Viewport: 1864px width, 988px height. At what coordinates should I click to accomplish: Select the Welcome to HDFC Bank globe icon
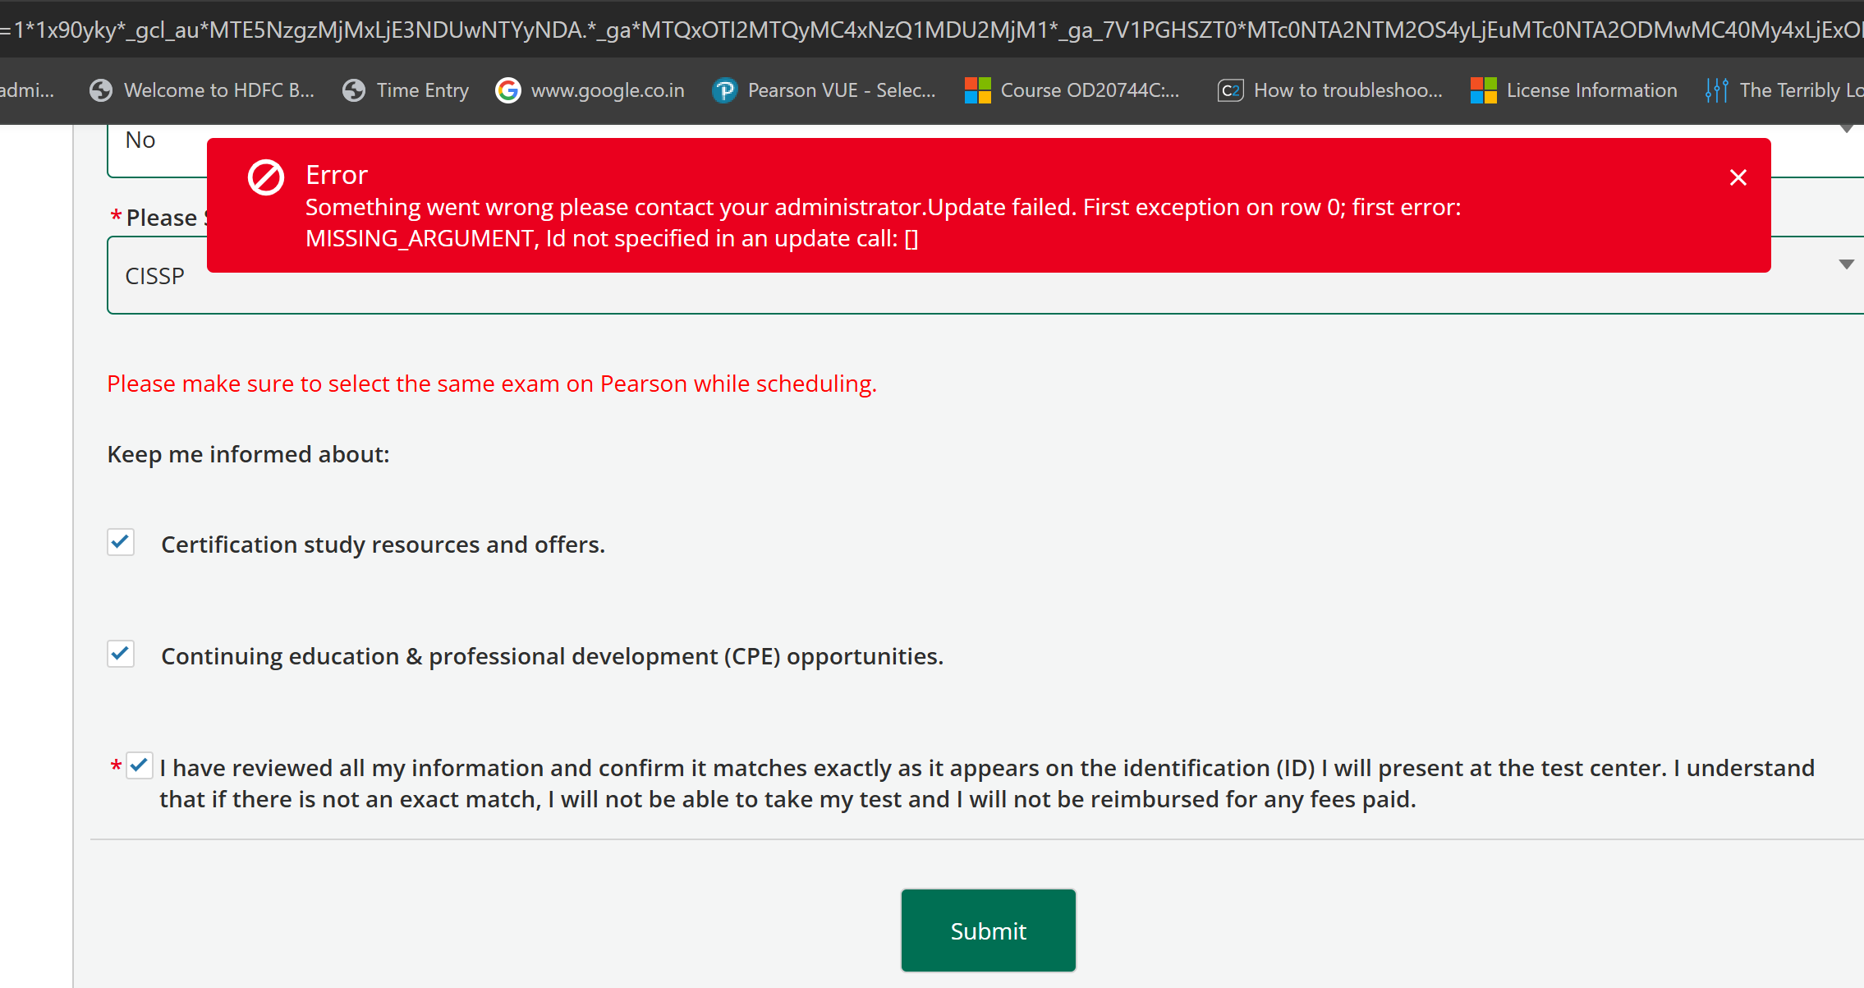tap(101, 90)
